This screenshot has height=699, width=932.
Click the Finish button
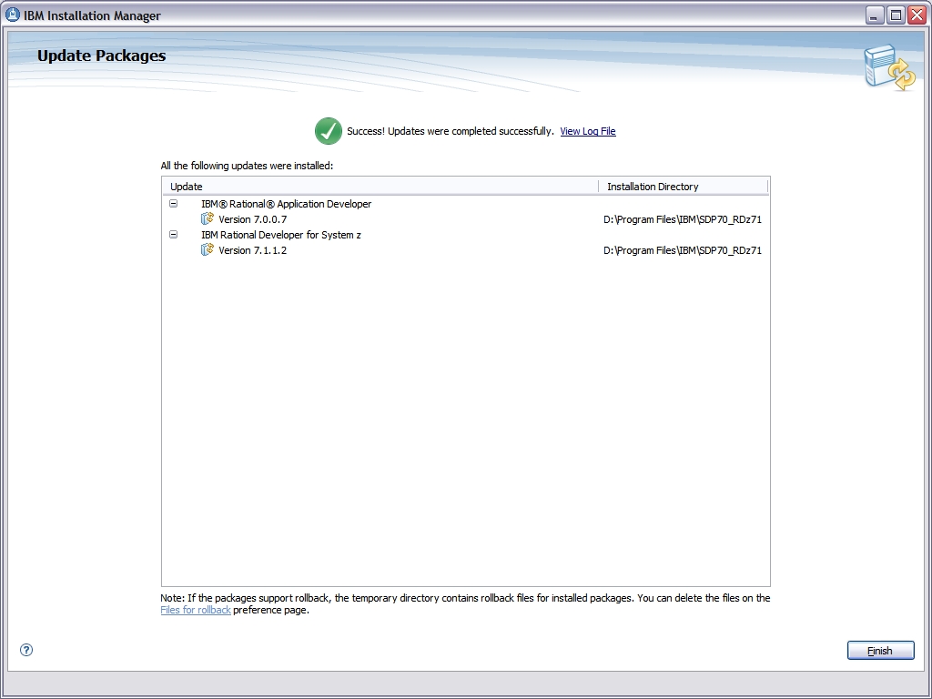(x=880, y=650)
